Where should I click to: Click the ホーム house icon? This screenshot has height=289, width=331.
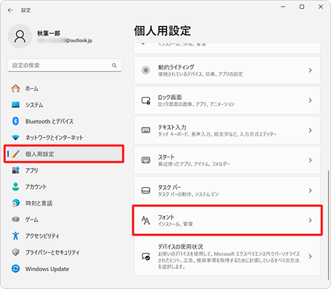pos(15,89)
